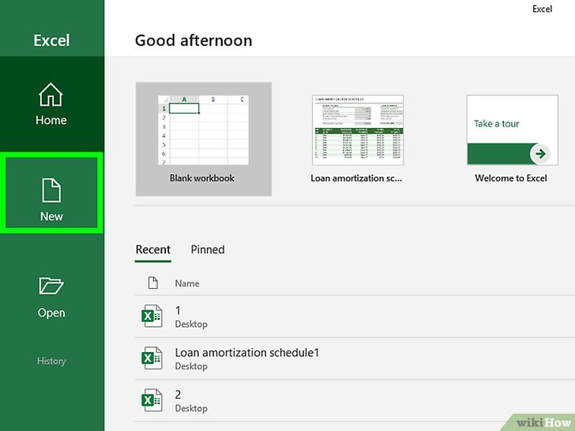The image size is (575, 431).
Task: Open Loan amortization schedule1 recent file
Action: [355, 359]
